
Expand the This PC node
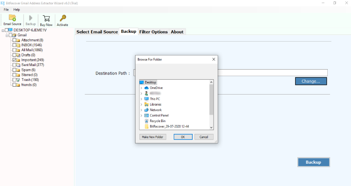141,99
